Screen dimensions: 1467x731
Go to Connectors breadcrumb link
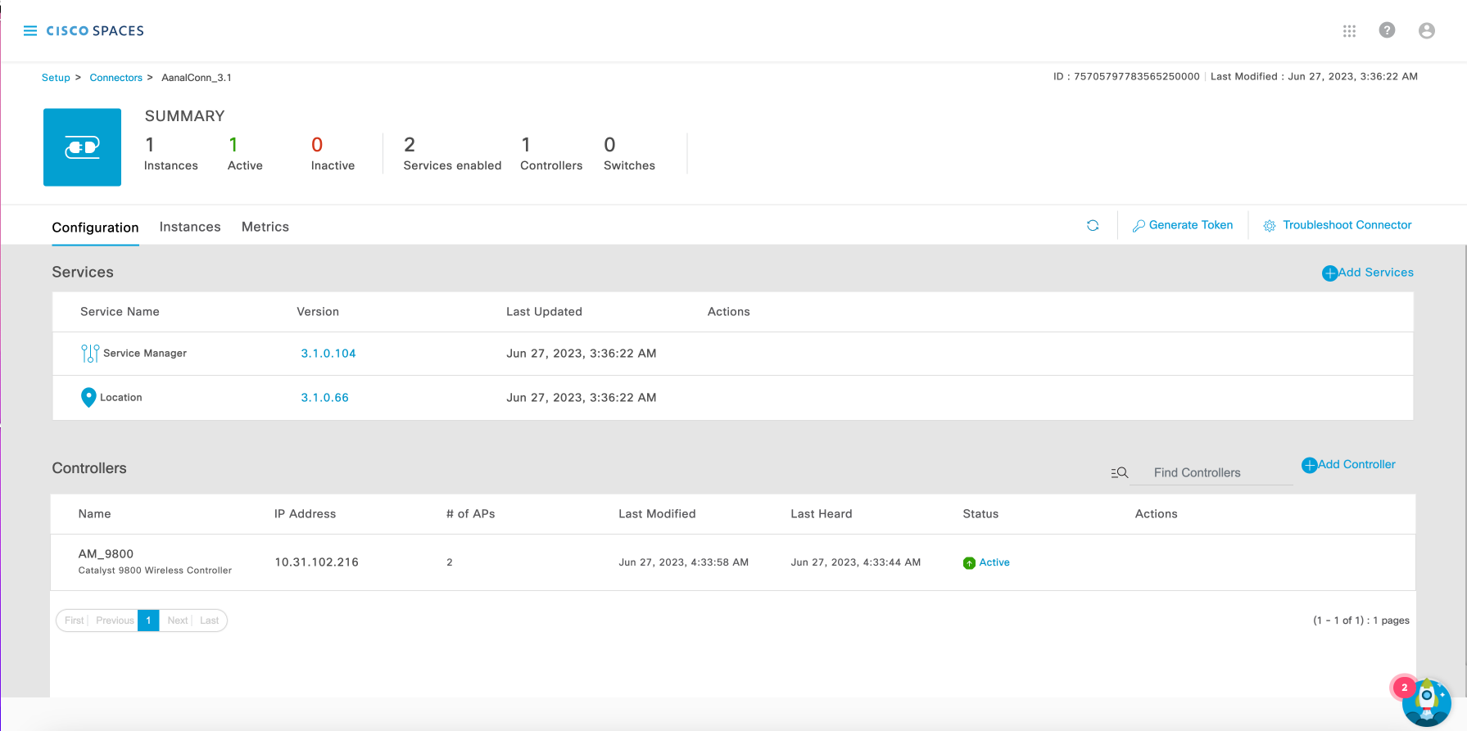[x=115, y=78]
